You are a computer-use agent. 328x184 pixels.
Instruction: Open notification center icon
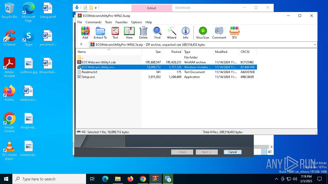pyautogui.click(x=320, y=179)
